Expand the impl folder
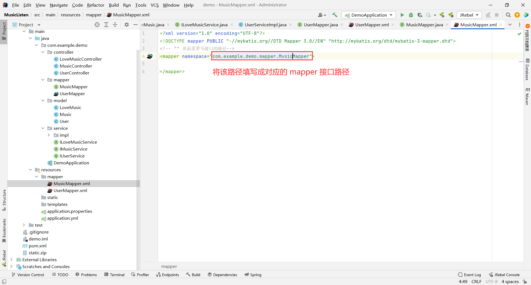Image resolution: width=531 pixels, height=285 pixels. coord(49,135)
